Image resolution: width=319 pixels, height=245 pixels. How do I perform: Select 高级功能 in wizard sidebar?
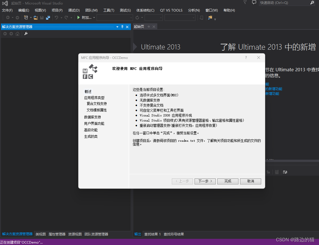coord(91,130)
